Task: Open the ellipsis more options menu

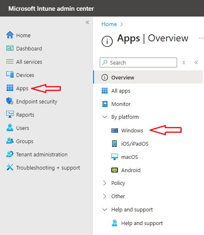Action: 201,38
